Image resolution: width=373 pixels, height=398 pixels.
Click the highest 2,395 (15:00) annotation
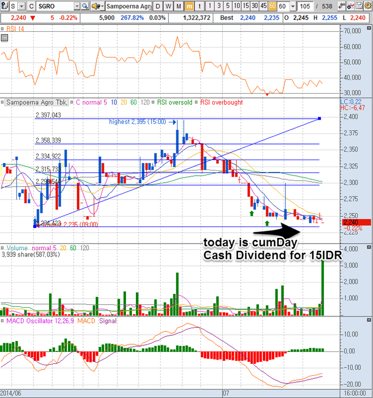137,122
